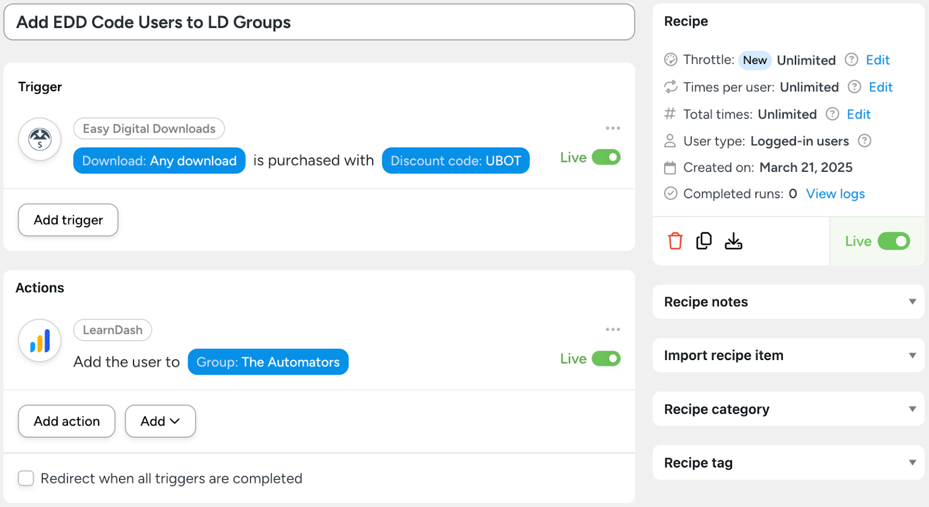Click the help icon next to User type

865,141
